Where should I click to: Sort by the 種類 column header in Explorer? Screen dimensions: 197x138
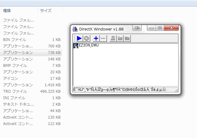tap(19, 11)
